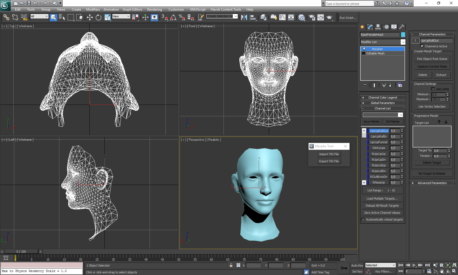Open the Curve Editor from toolbar
The height and width of the screenshot is (275, 458).
click(x=282, y=18)
